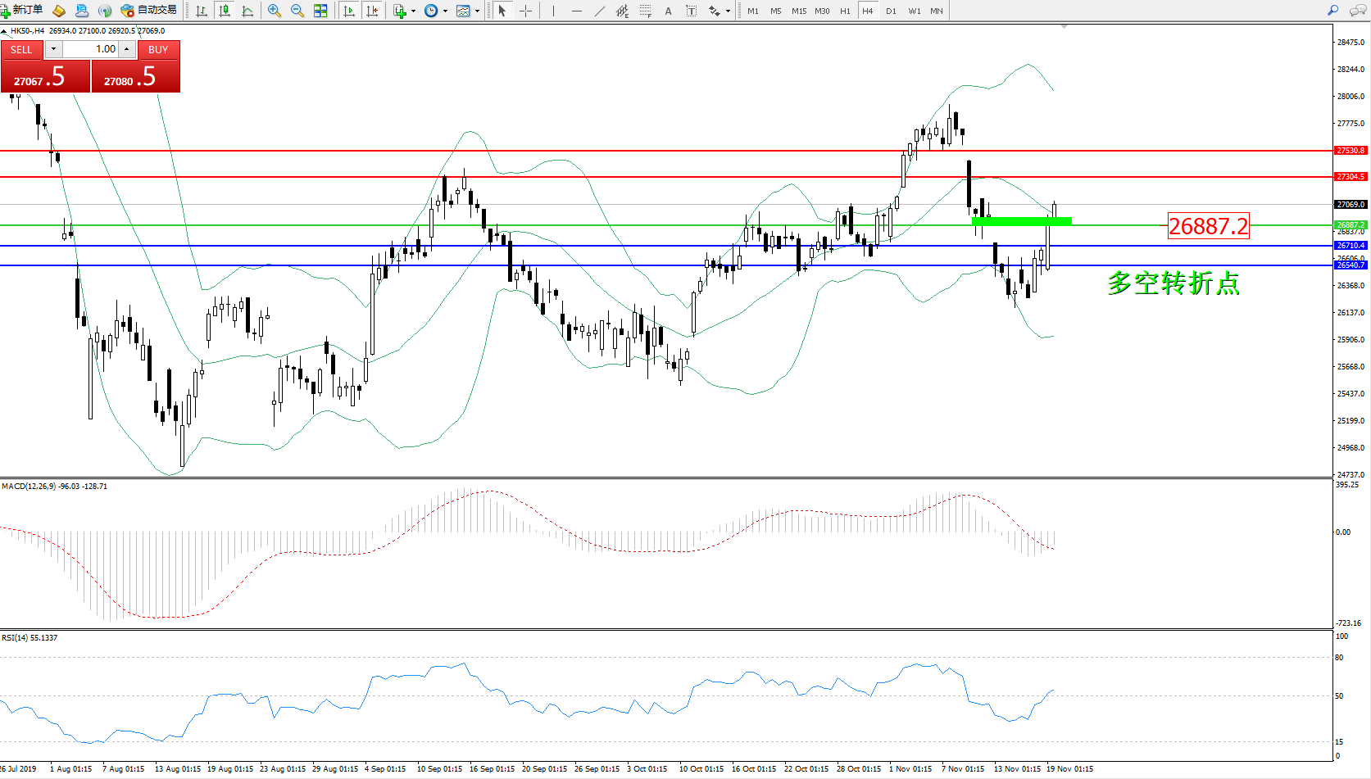This screenshot has width=1371, height=779.
Task: Select the Fibonacci retracement tool
Action: 646,11
